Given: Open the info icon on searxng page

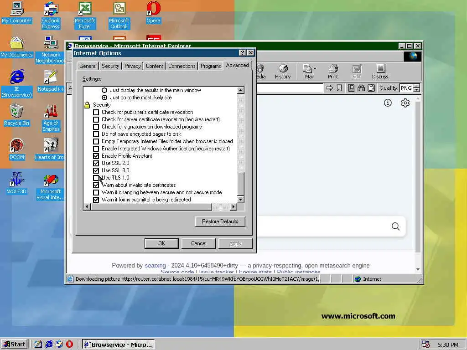Looking at the screenshot, I should tap(388, 103).
